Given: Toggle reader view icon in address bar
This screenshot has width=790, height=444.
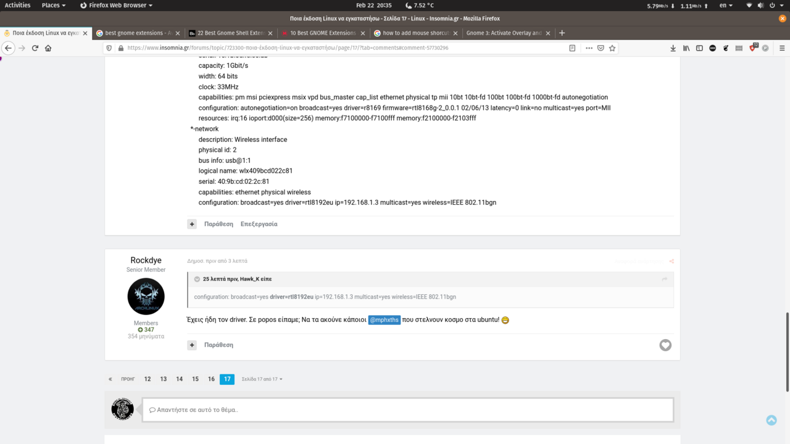Looking at the screenshot, I should tap(572, 48).
